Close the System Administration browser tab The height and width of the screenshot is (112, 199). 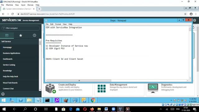[34, 9]
